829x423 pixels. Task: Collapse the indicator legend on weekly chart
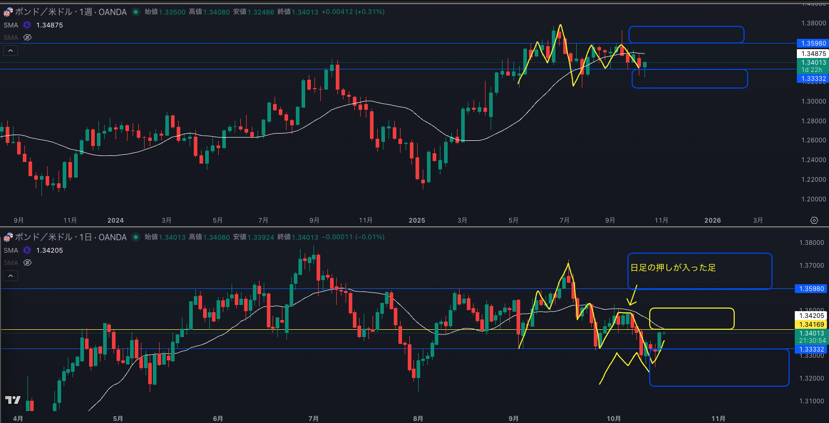[x=10, y=50]
